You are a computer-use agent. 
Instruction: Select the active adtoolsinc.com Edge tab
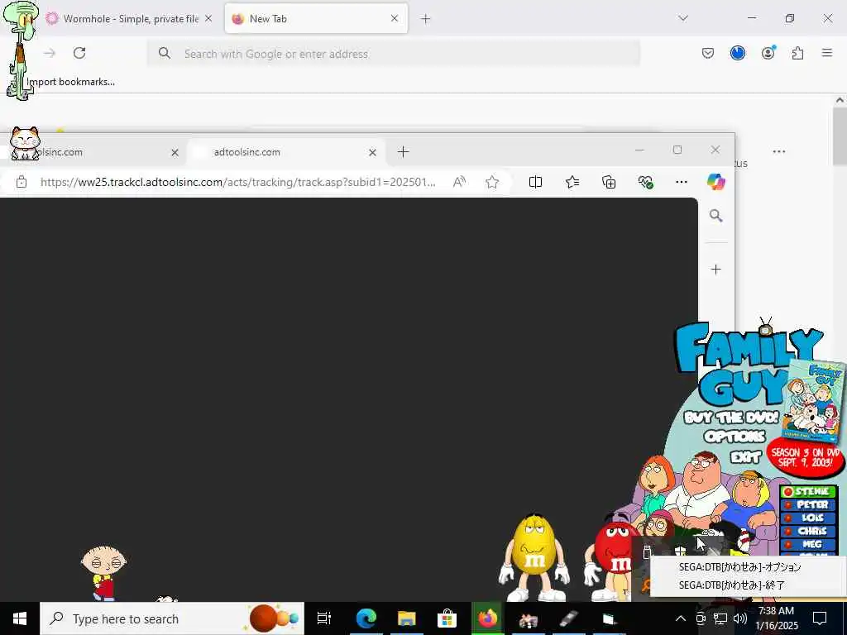coord(286,152)
